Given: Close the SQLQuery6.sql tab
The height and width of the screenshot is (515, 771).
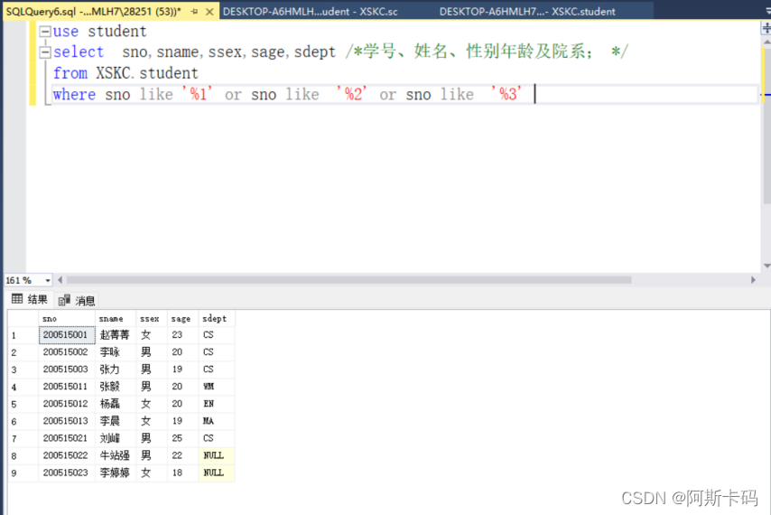Looking at the screenshot, I should pos(209,12).
